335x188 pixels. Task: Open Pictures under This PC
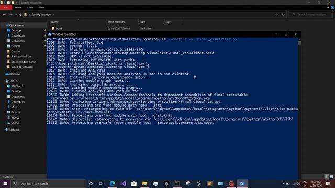(x=16, y=112)
